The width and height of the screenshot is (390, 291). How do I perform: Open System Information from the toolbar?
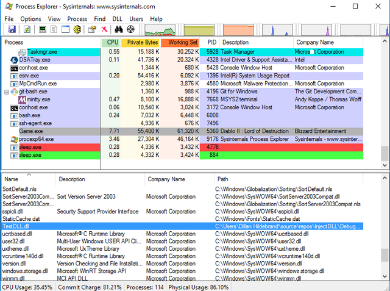43,29
